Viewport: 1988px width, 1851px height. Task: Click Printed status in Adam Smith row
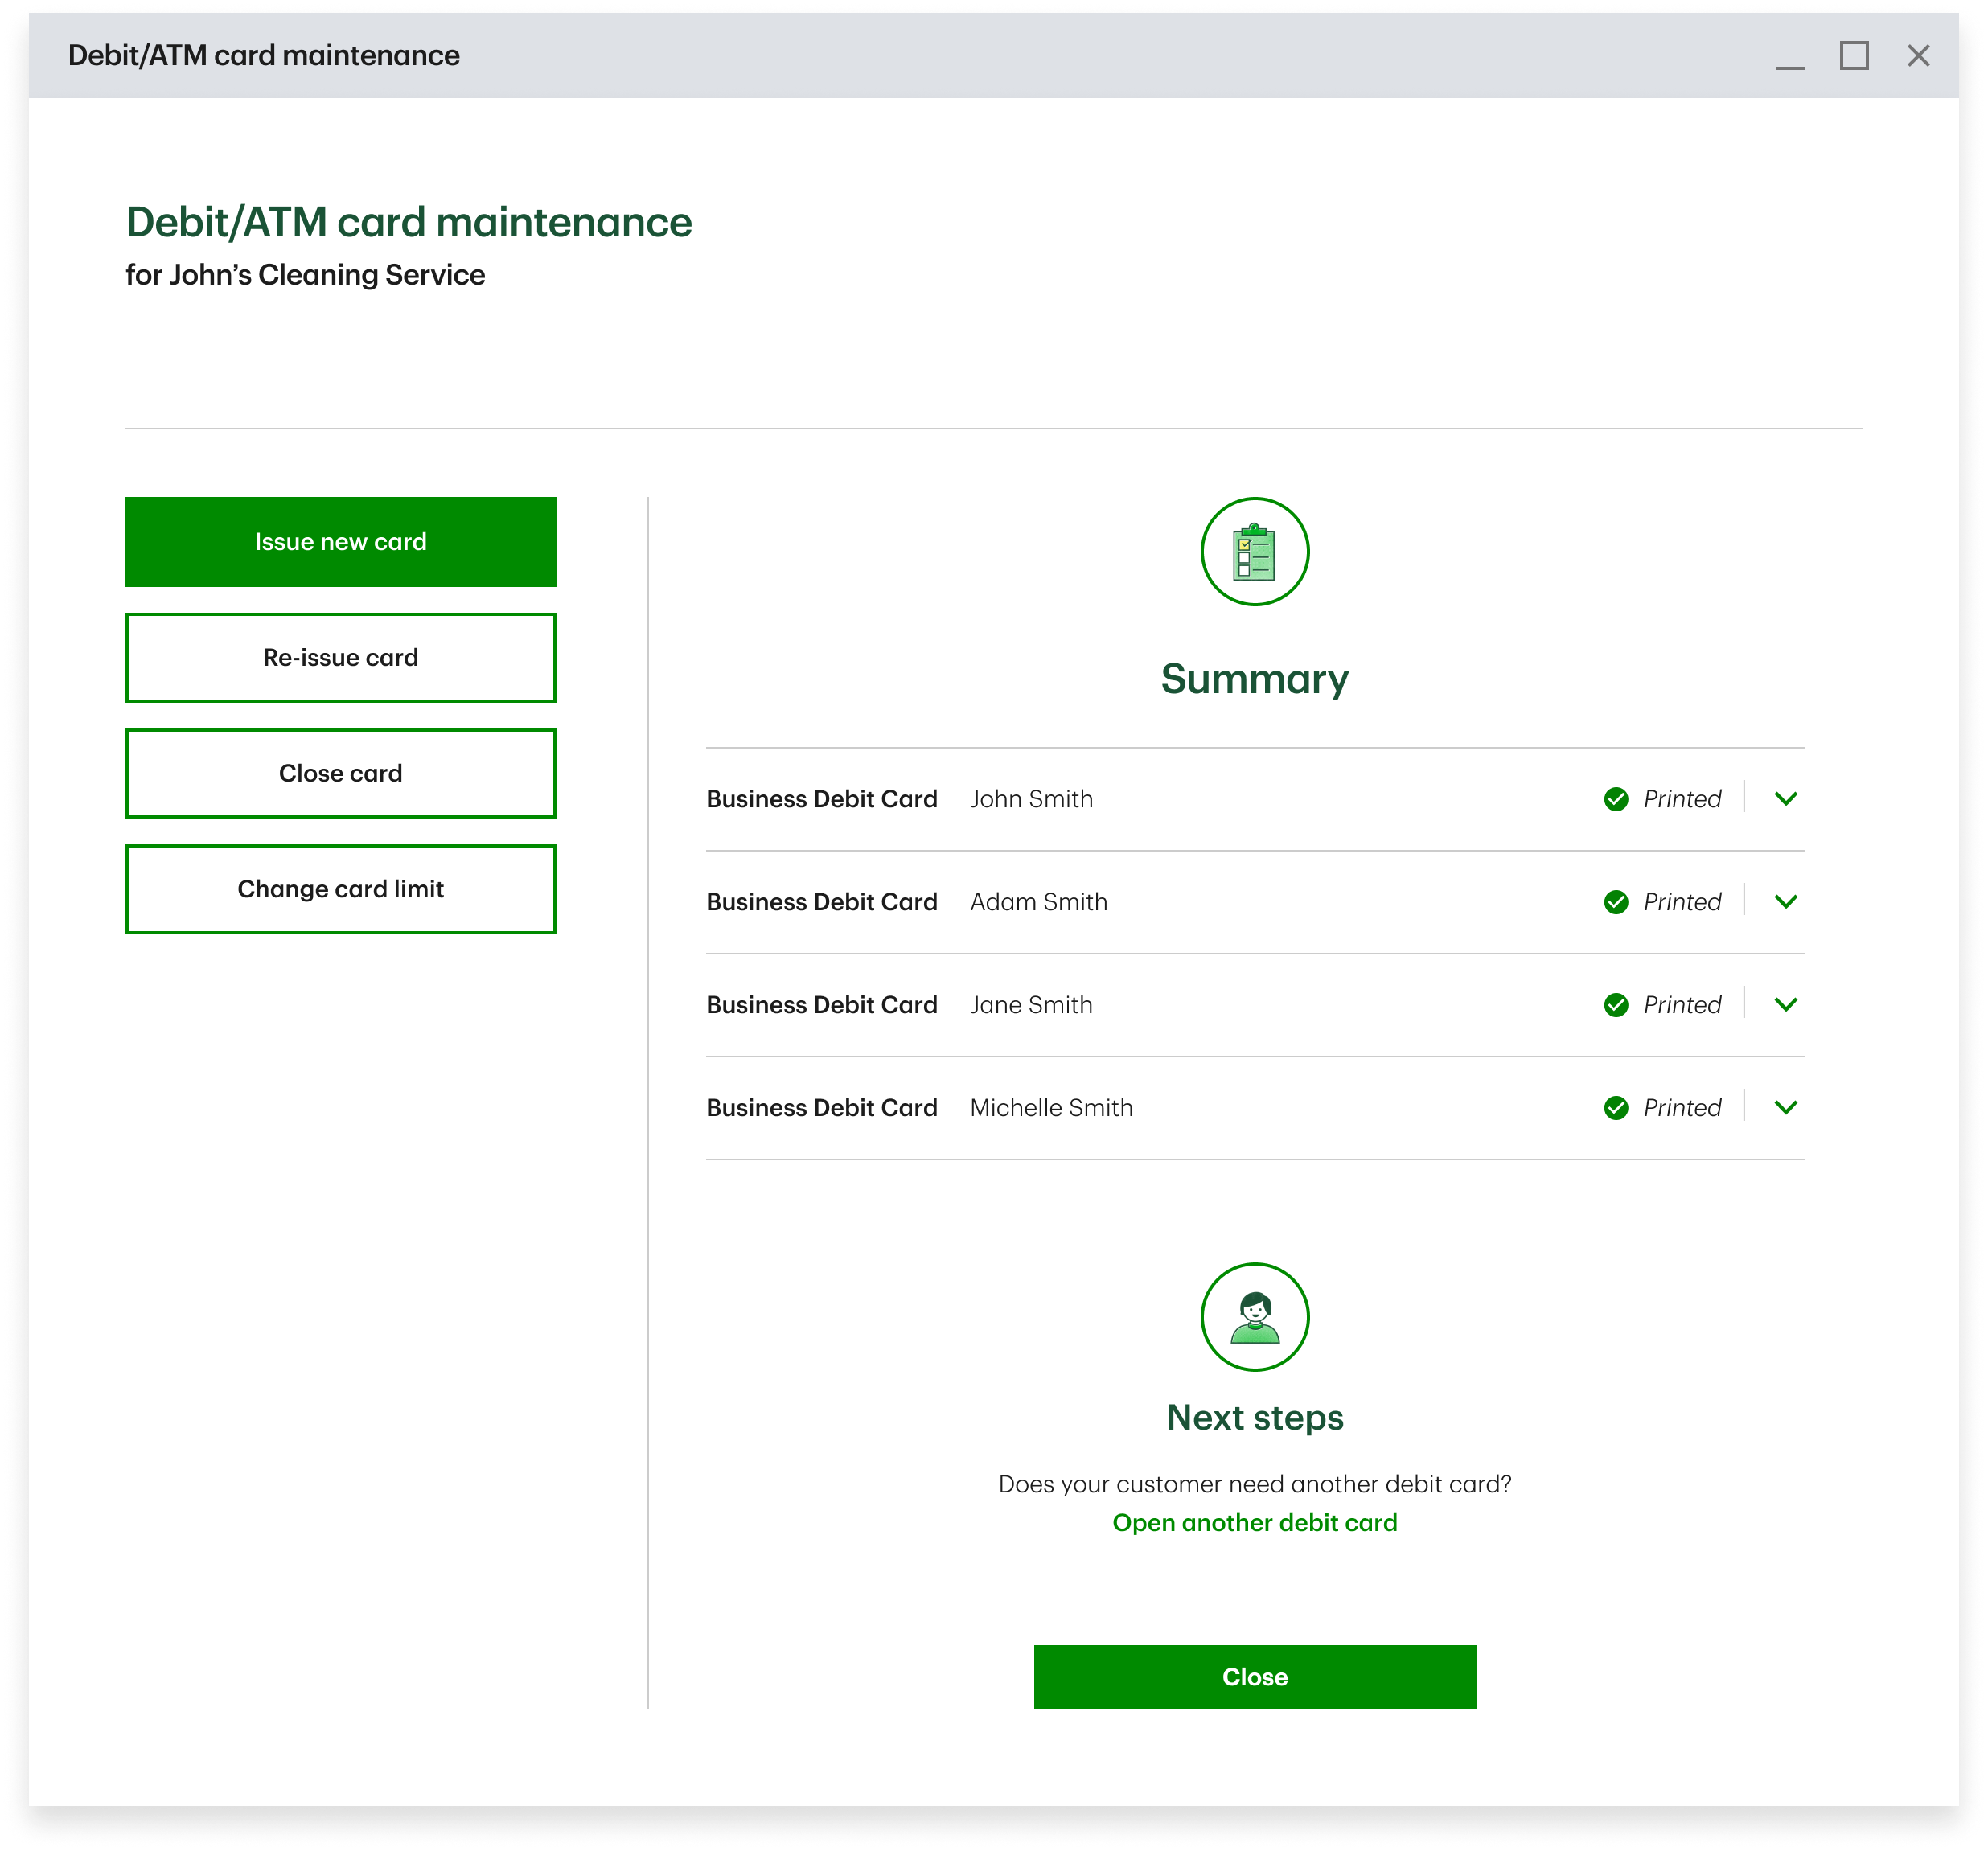1682,902
